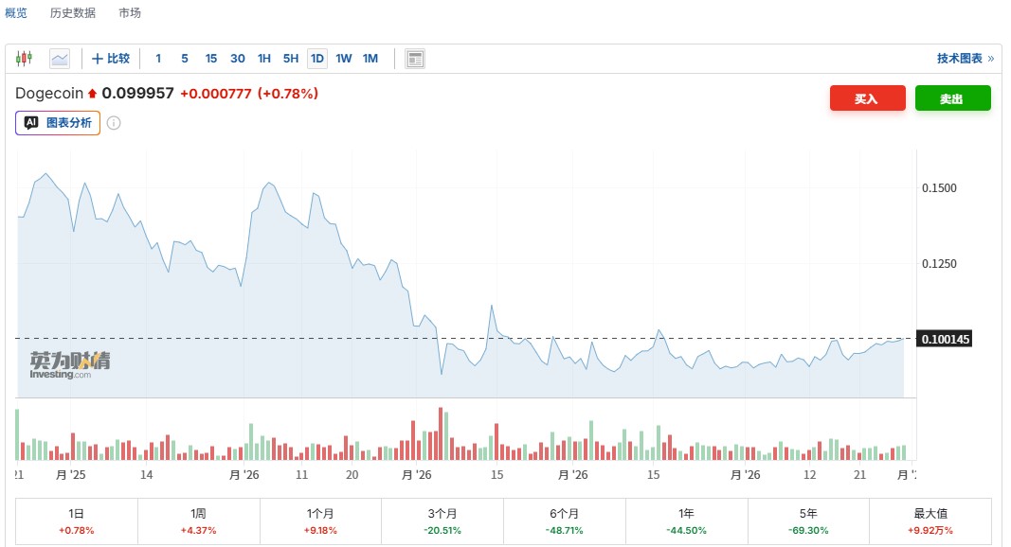This screenshot has width=1011, height=547.
Task: Set the chart interval to 1H
Action: click(x=264, y=59)
